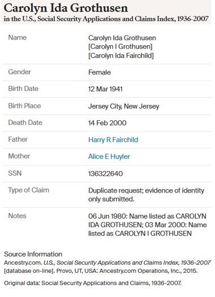
Task: Click the Birth Place label
Action: point(24,106)
